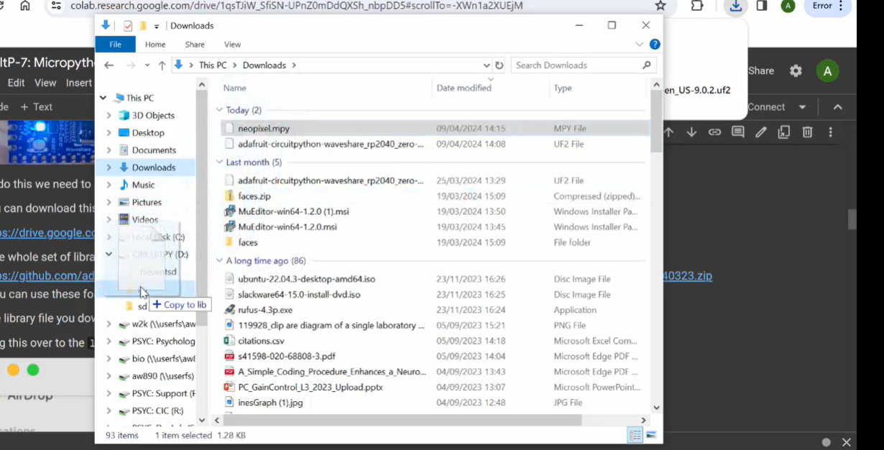Refresh the Downloads folder view

pyautogui.click(x=499, y=65)
